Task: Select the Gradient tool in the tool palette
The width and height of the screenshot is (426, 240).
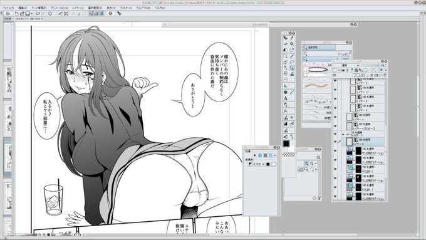Action: [x=285, y=123]
